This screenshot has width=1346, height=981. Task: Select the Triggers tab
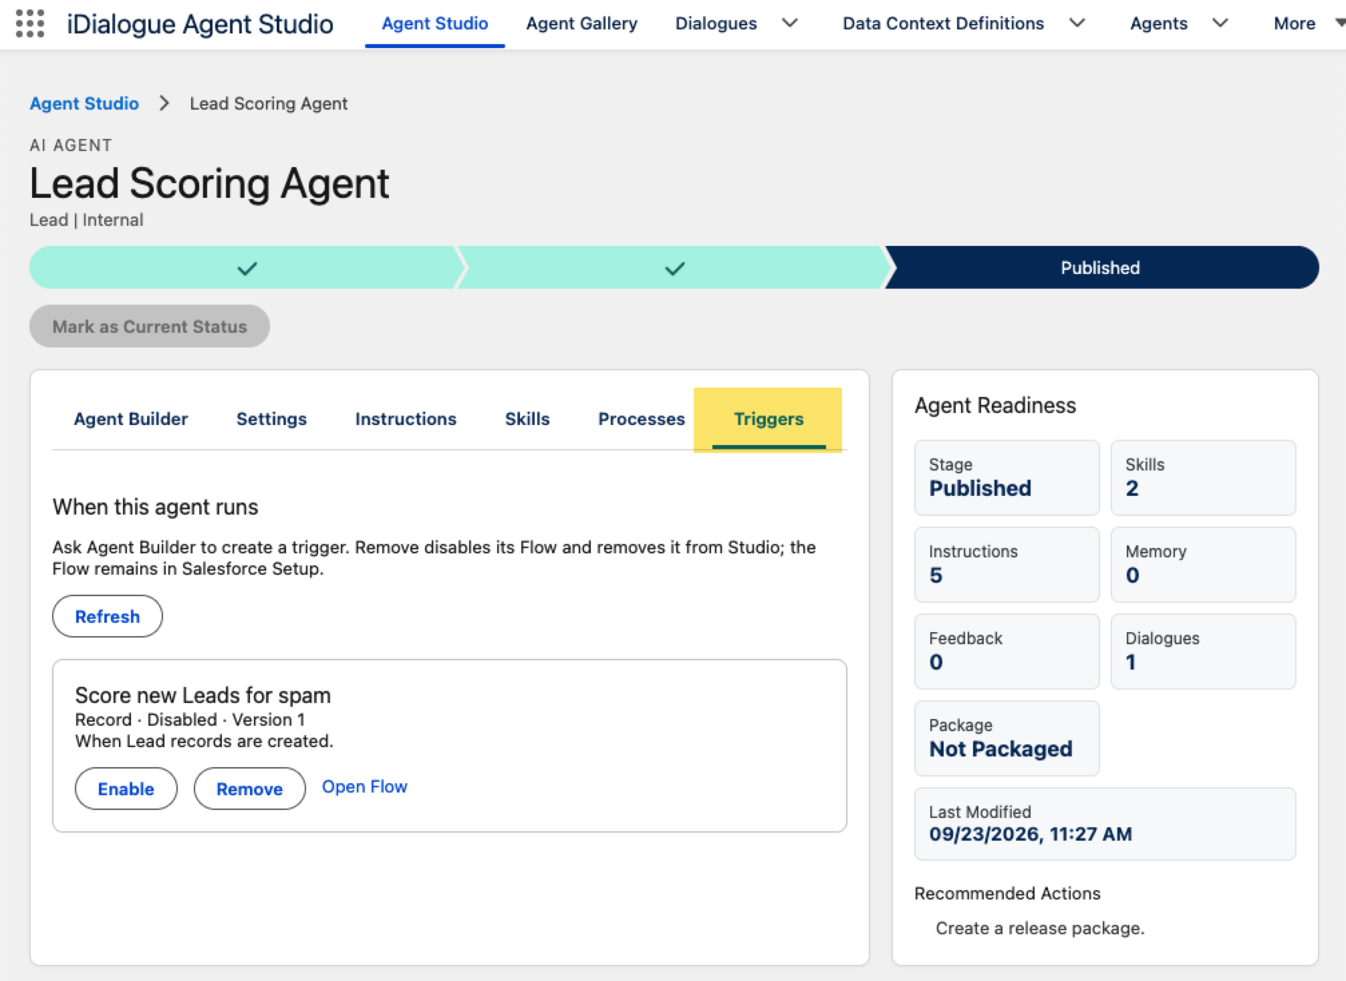coord(769,419)
